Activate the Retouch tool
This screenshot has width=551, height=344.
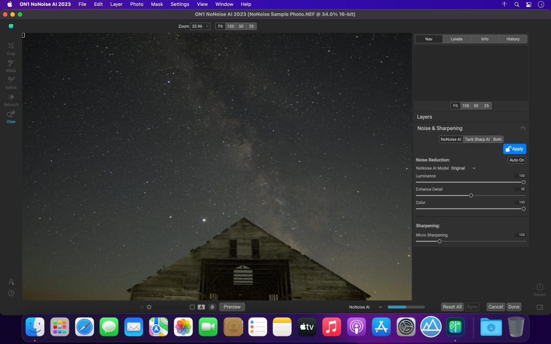[x=11, y=98]
